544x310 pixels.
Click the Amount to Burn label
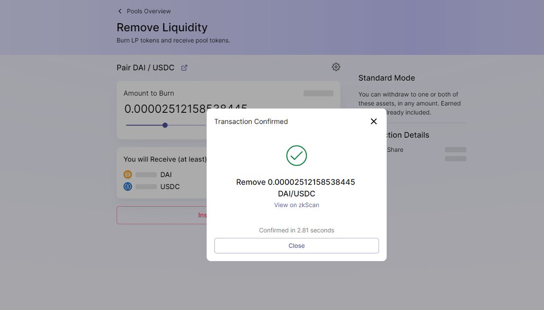tap(149, 93)
